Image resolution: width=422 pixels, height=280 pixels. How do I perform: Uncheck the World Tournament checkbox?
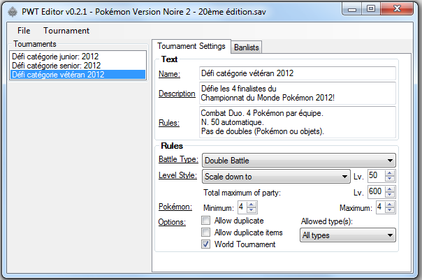206,244
